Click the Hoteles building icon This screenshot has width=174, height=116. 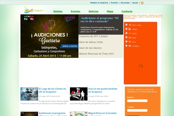[x=130, y=29]
